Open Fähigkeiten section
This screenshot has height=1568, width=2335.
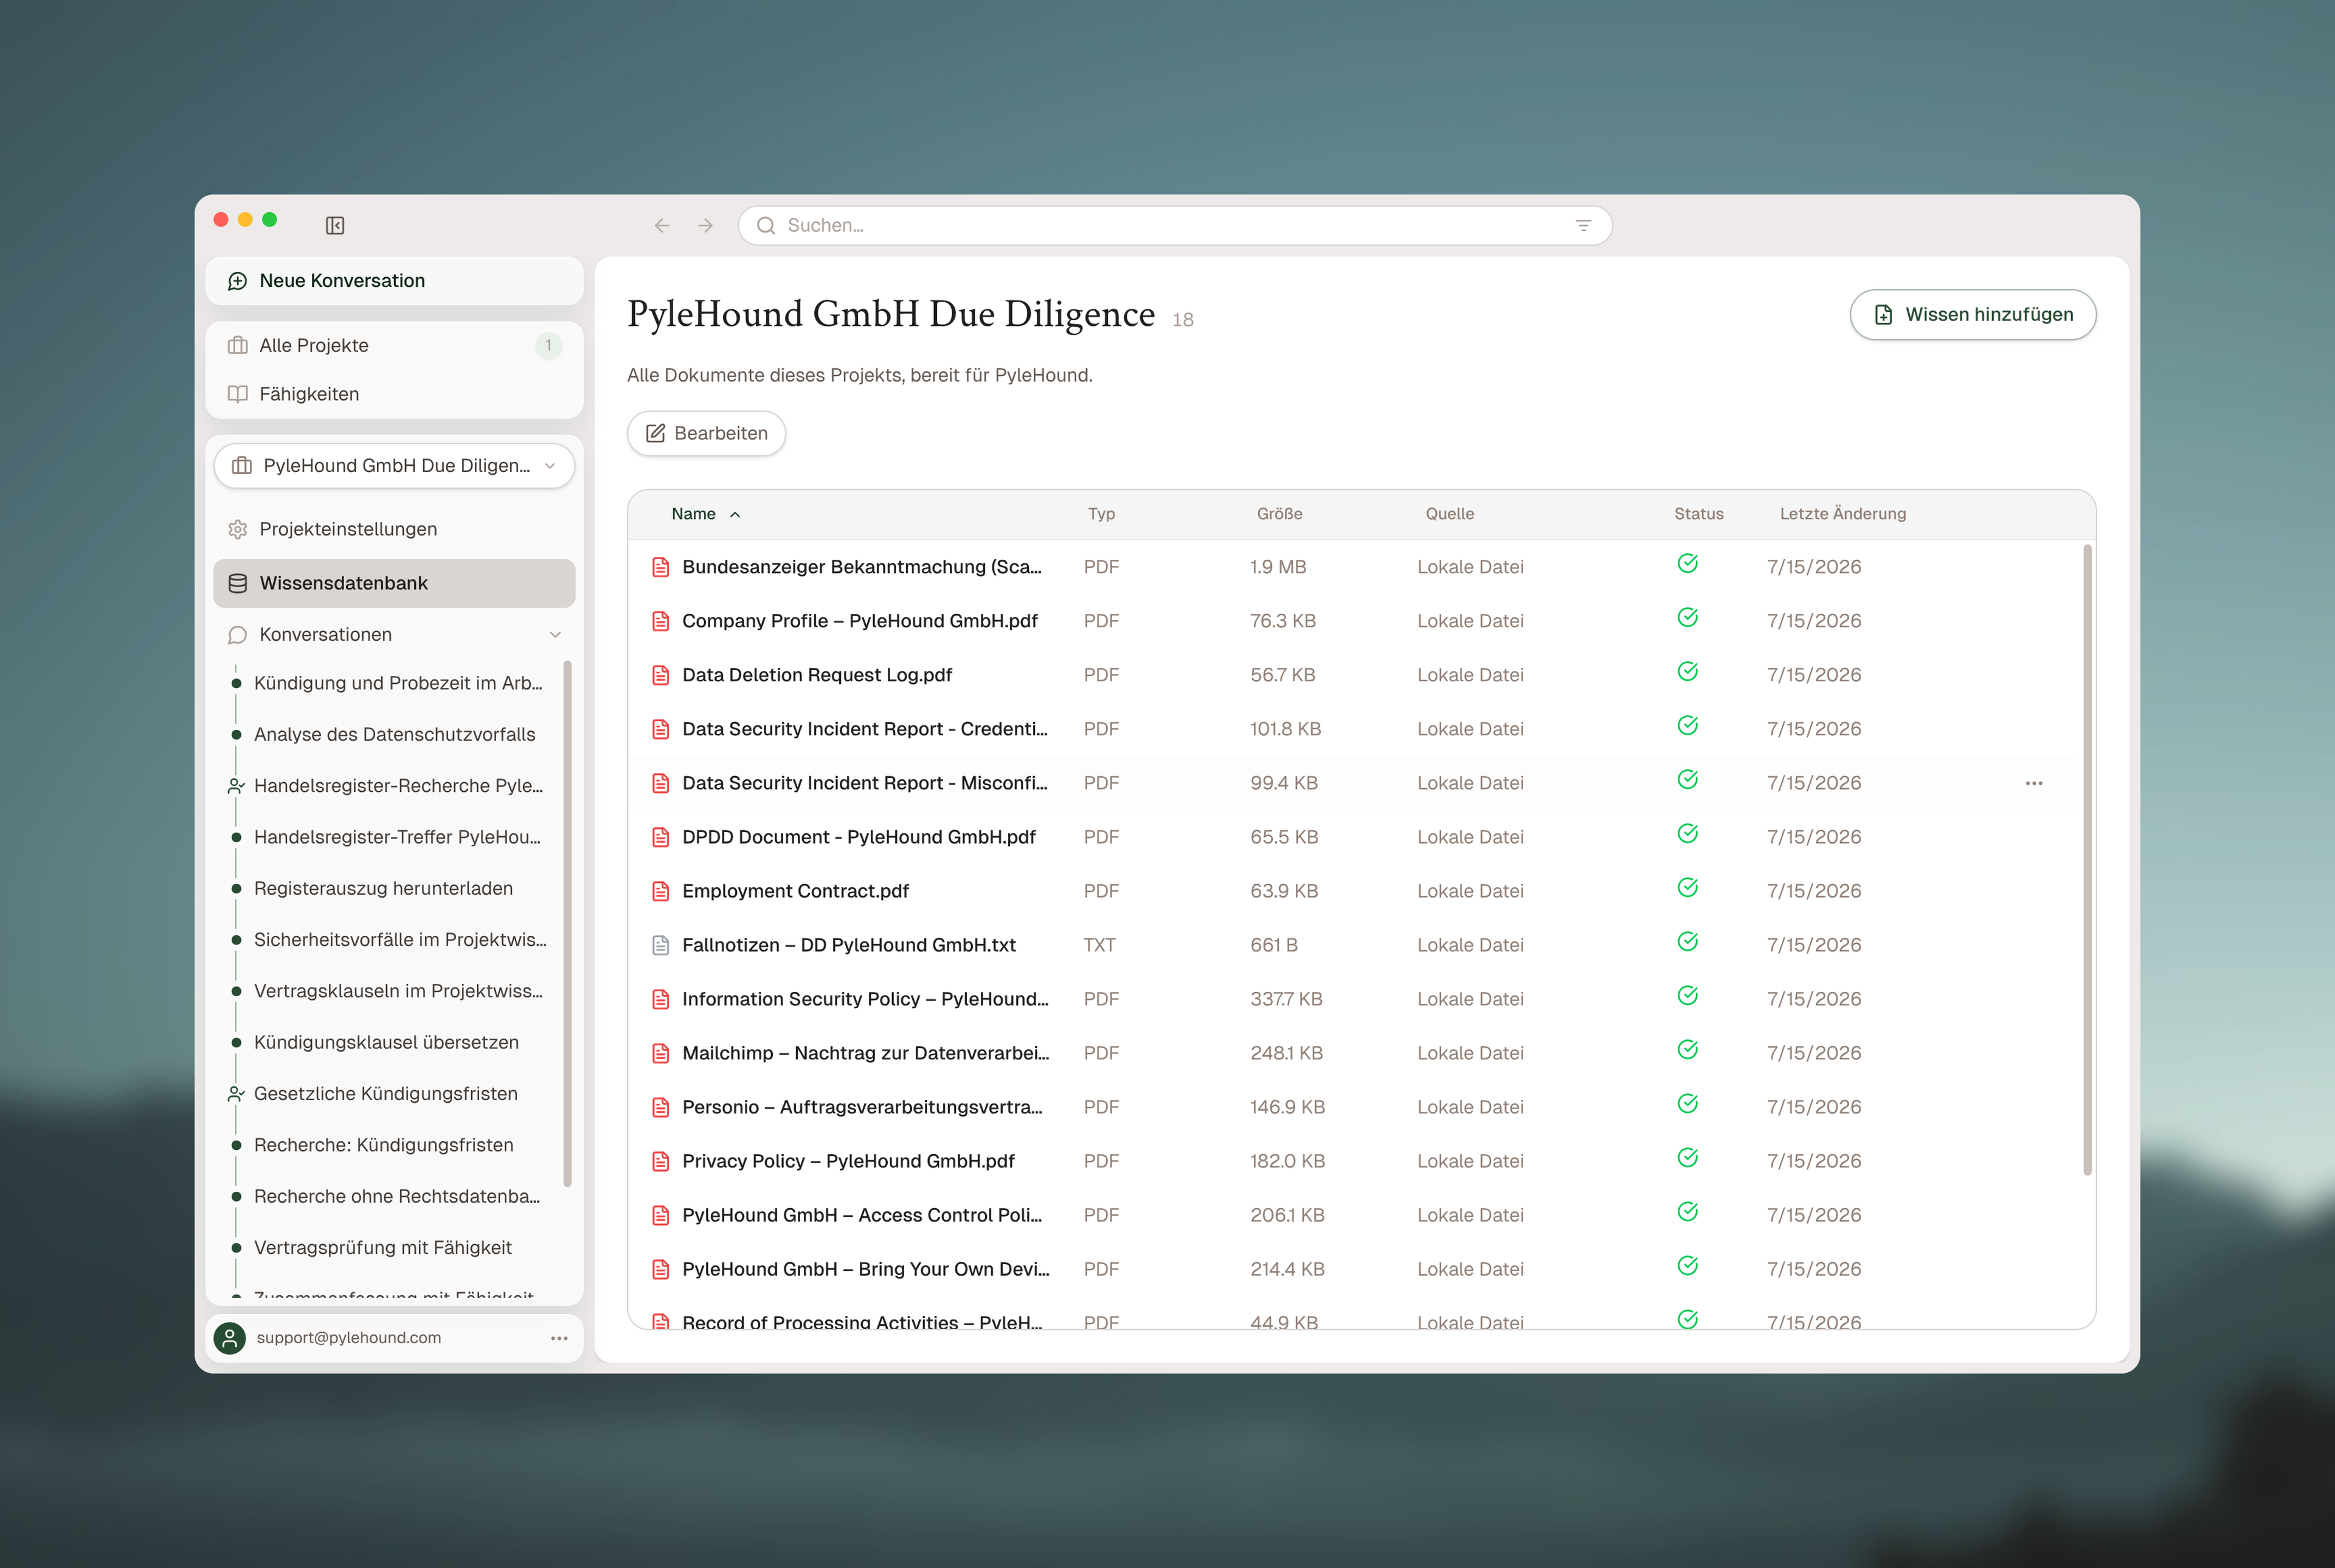pyautogui.click(x=394, y=394)
